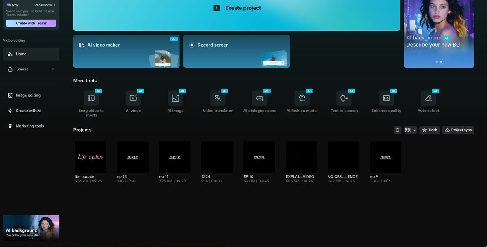Open the ep 11 project thumbnail

[175, 157]
